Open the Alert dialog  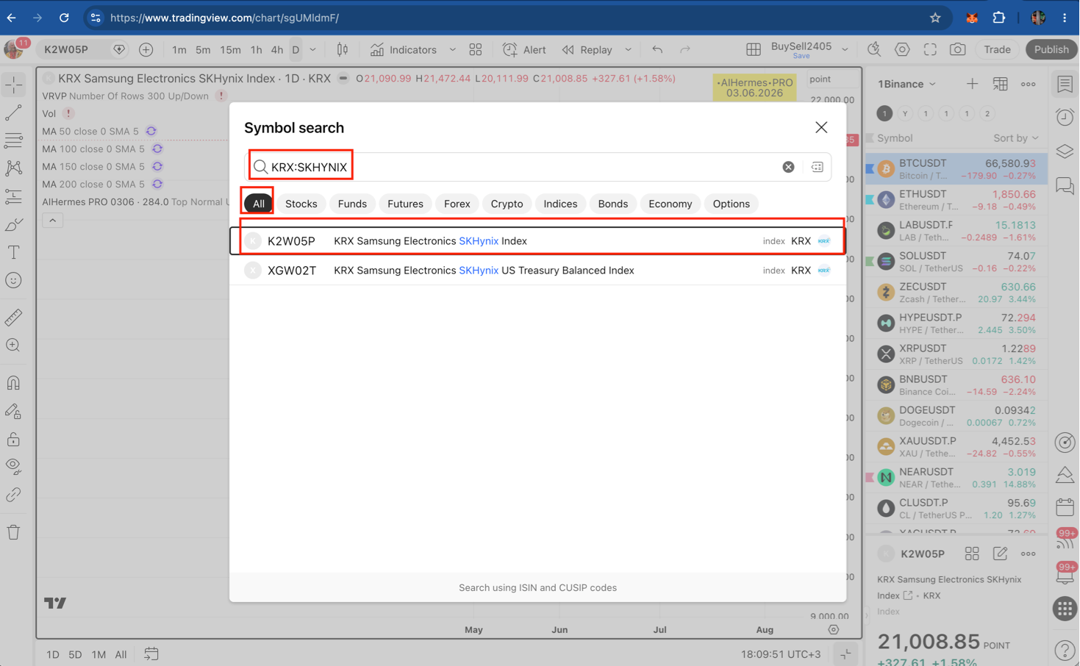tap(524, 49)
